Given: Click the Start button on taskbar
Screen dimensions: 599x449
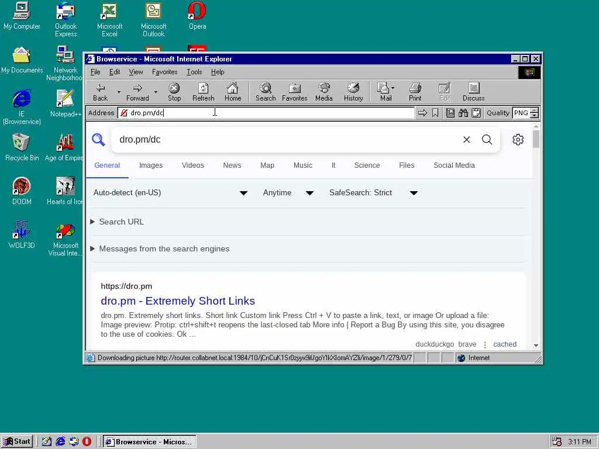Looking at the screenshot, I should [x=17, y=442].
